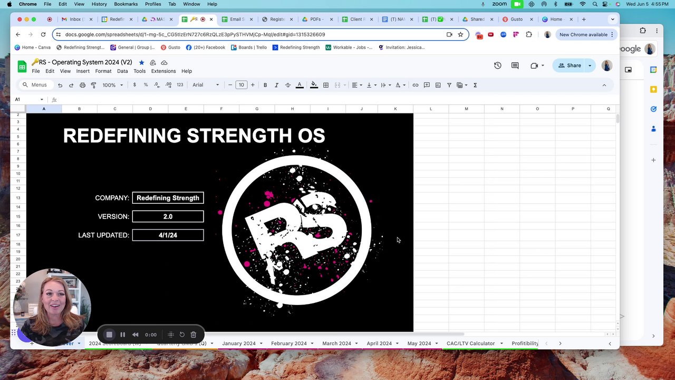The image size is (675, 380).
Task: Redo the last undone action
Action: pyautogui.click(x=71, y=85)
